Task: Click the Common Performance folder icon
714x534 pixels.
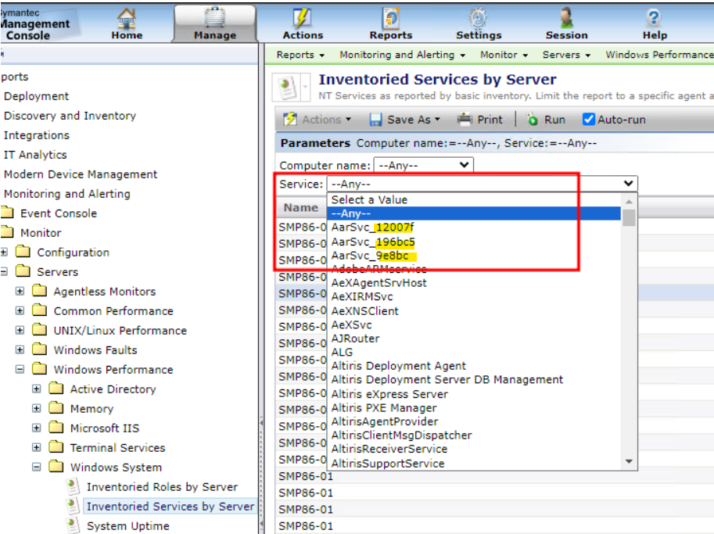Action: point(40,310)
